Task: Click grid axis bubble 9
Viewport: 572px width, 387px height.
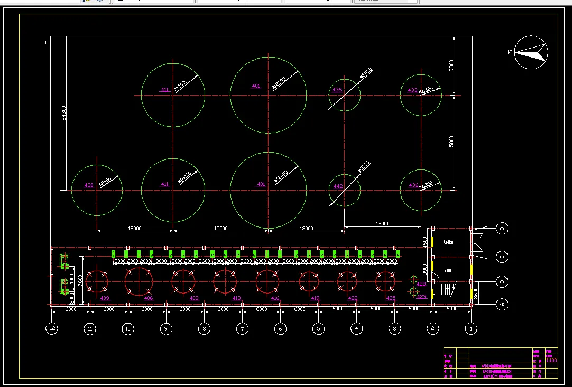Action: coord(166,329)
